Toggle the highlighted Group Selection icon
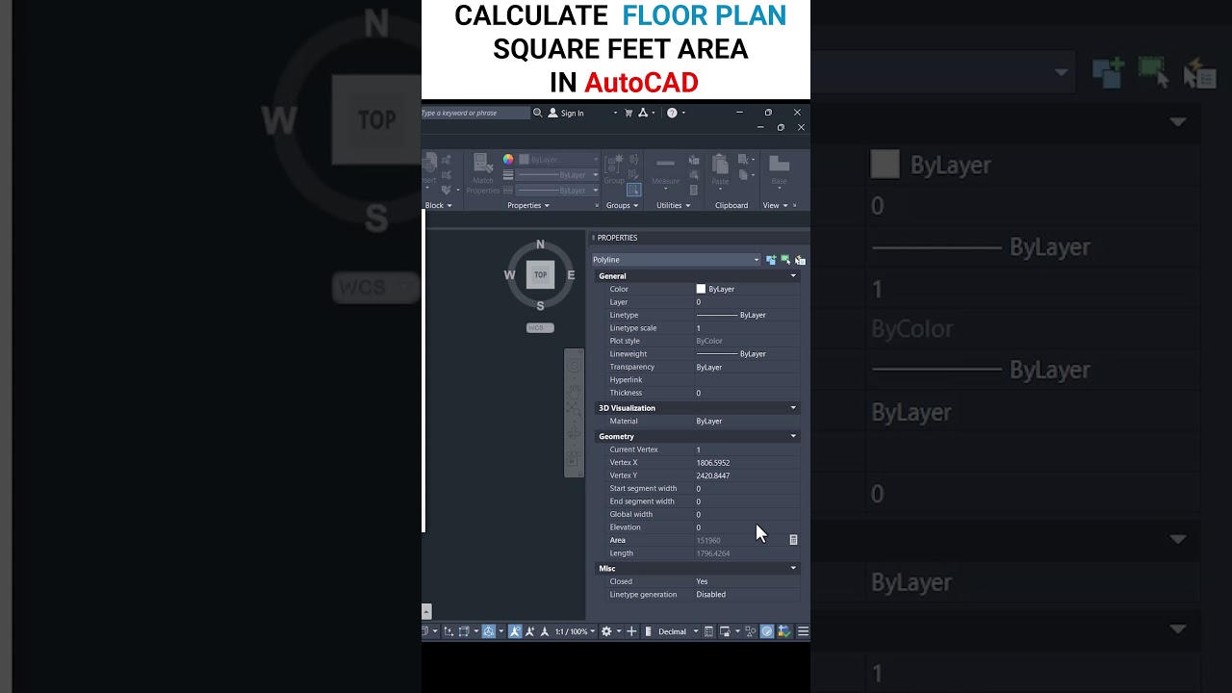This screenshot has width=1232, height=693. [x=634, y=190]
